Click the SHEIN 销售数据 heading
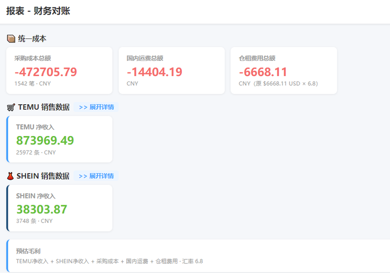This screenshot has height=273, width=390. click(43, 176)
